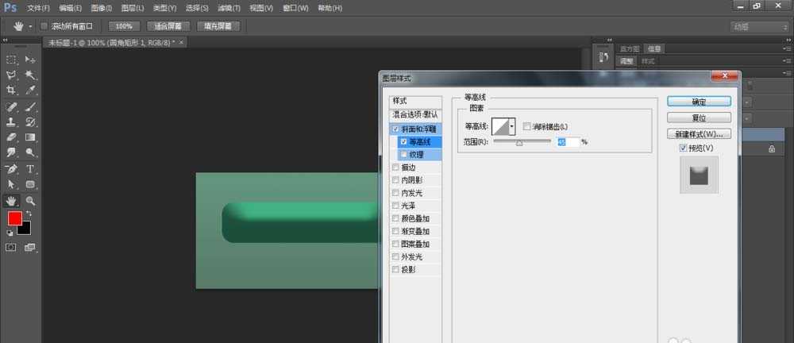This screenshot has height=343, width=794.
Task: Choose the Crop tool
Action: [x=11, y=91]
